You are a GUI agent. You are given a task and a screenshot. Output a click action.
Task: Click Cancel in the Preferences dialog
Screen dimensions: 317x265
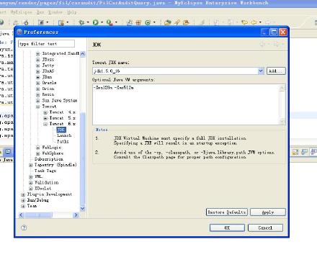pyautogui.click(x=265, y=228)
